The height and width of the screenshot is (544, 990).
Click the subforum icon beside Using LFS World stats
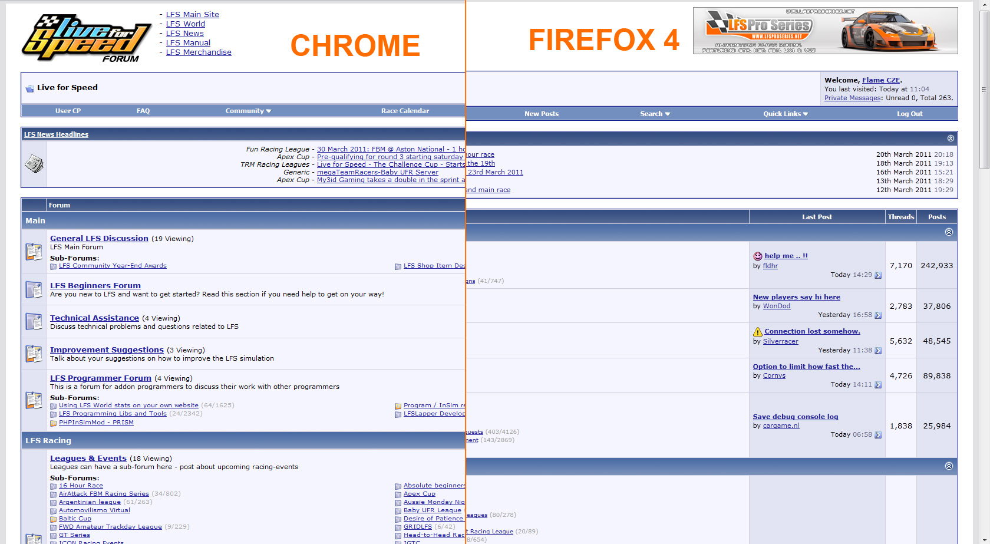pos(54,406)
